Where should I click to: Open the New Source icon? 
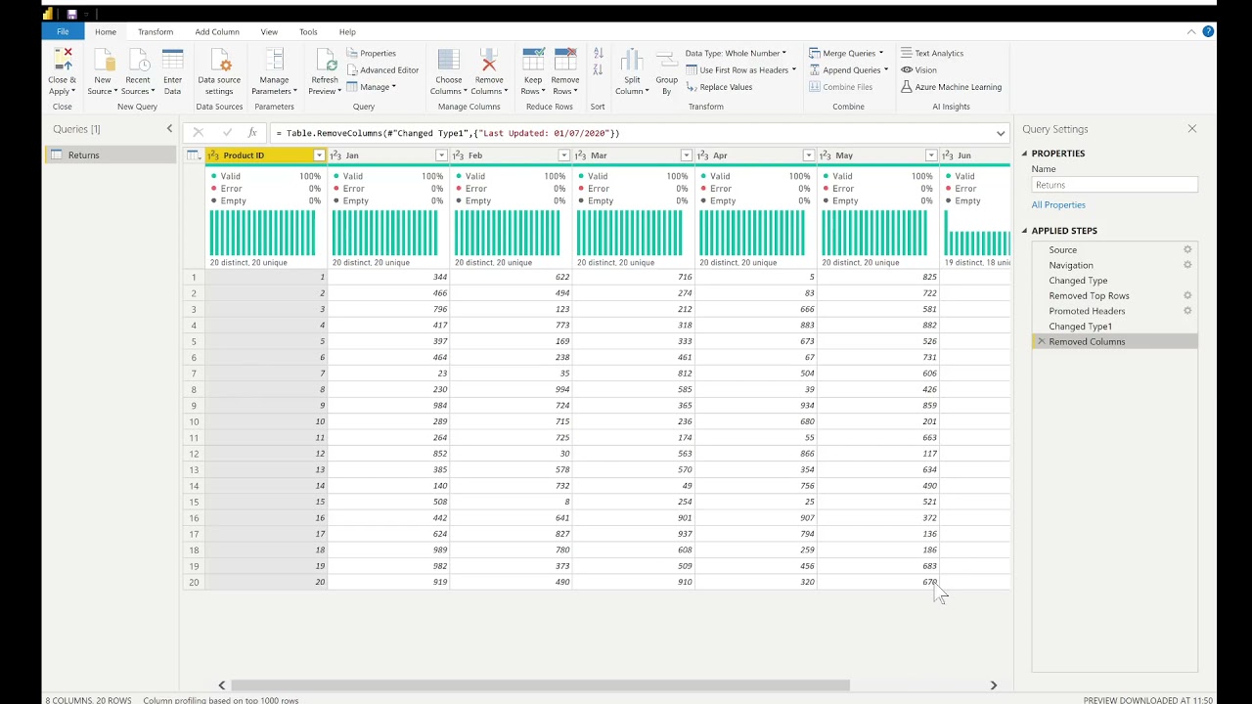pyautogui.click(x=103, y=60)
